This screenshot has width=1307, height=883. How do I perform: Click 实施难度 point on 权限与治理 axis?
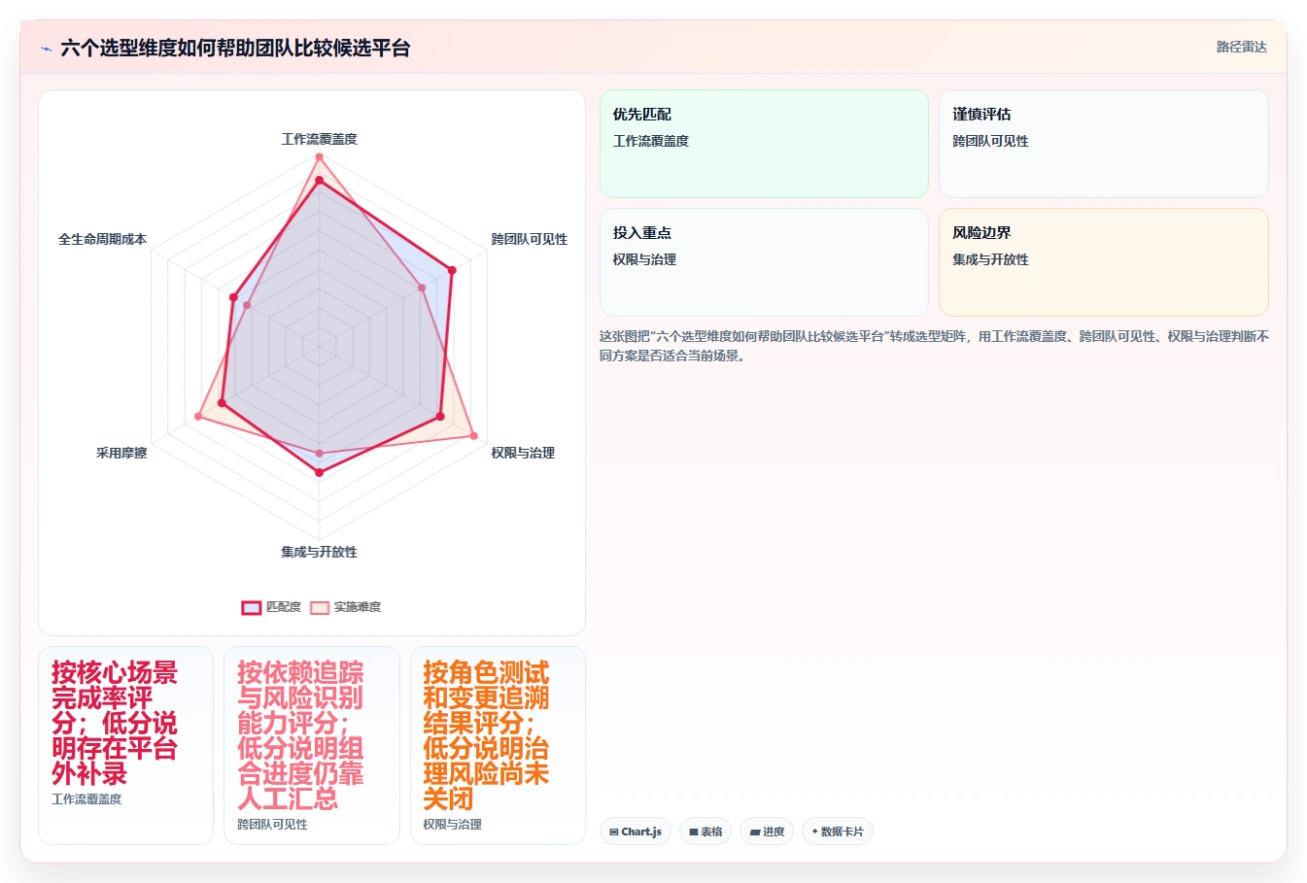pos(474,435)
